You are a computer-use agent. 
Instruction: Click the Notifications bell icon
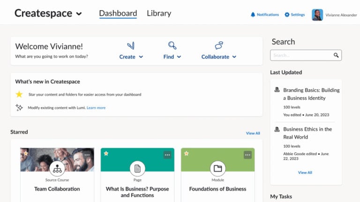click(253, 14)
